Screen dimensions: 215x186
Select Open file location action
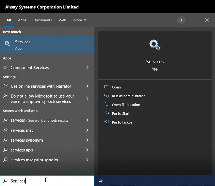pyautogui.click(x=126, y=105)
